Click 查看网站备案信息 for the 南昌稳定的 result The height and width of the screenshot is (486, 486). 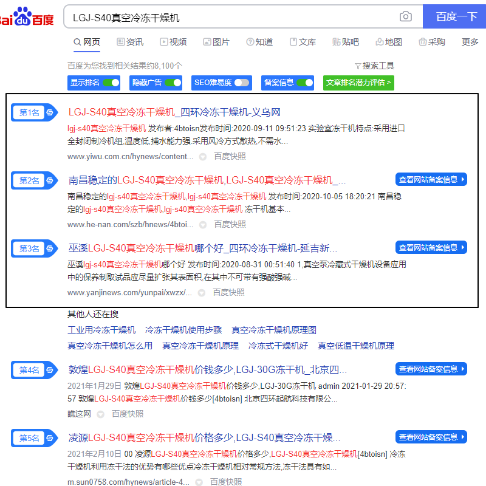click(431, 179)
